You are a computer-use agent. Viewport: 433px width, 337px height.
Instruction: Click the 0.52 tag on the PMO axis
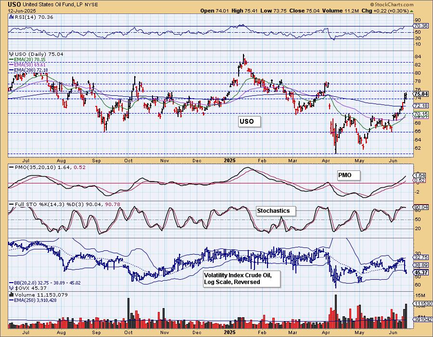tap(420, 181)
